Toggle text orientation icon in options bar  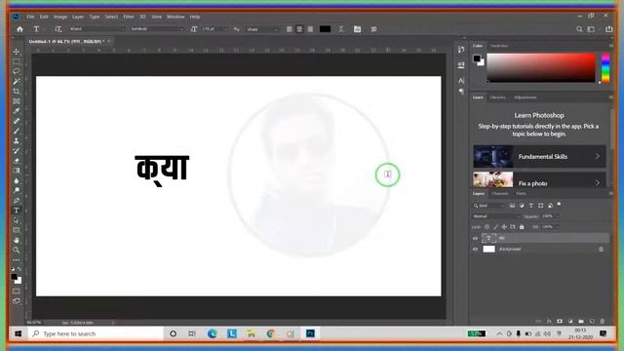click(x=58, y=29)
